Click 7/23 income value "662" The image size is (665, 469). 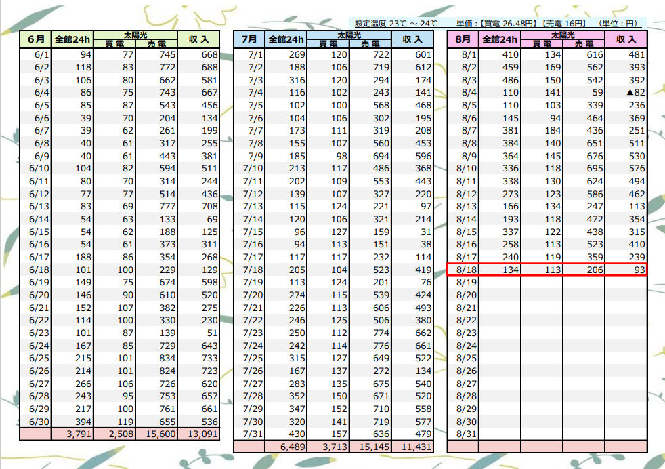tap(412, 333)
